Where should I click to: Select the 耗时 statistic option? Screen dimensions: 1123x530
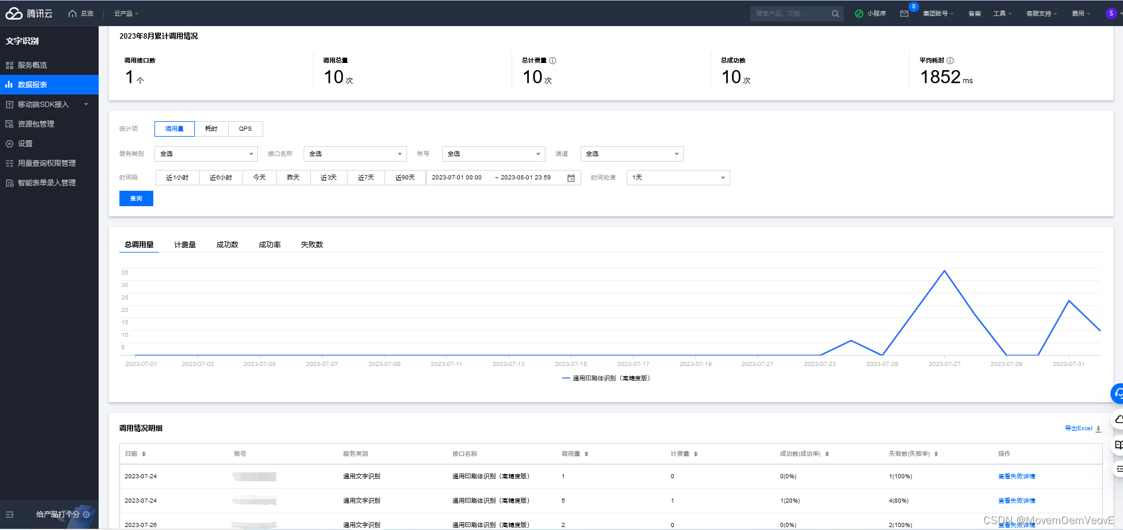coord(212,129)
